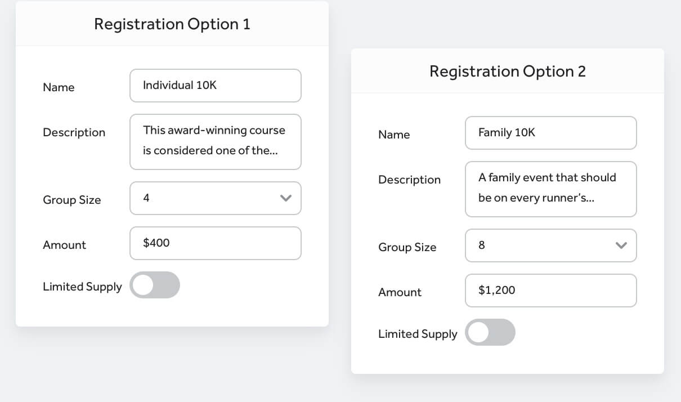This screenshot has height=402, width=681.
Task: Click the chevron on Family 10K Group Size
Action: (x=621, y=245)
